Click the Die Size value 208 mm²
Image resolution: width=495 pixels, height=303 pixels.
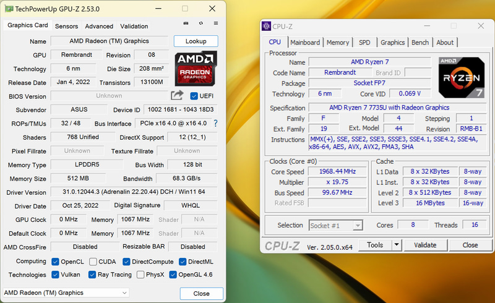[152, 69]
